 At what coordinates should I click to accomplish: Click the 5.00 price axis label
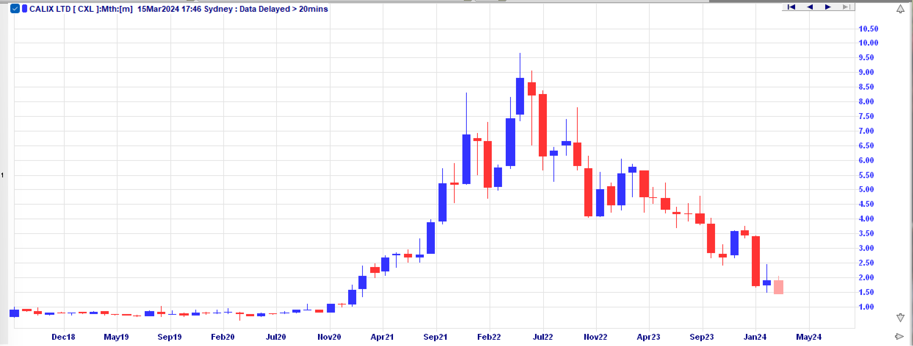[866, 189]
